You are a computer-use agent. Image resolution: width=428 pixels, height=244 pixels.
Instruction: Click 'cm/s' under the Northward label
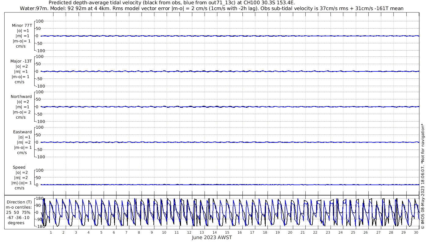tap(20, 117)
